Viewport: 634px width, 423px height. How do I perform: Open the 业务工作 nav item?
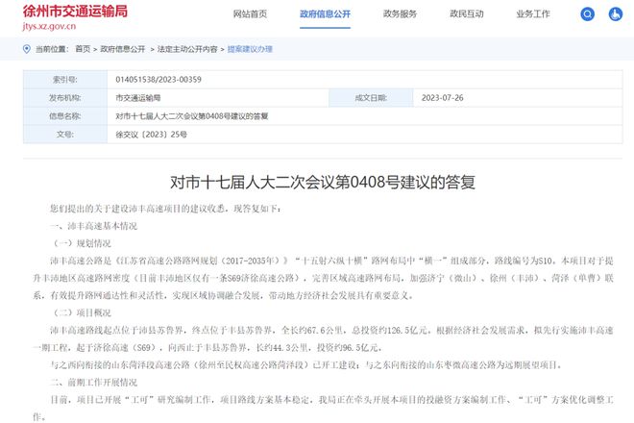tap(533, 14)
